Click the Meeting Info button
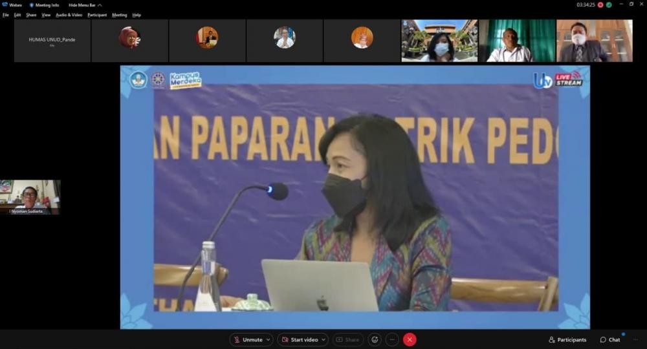 pos(44,5)
